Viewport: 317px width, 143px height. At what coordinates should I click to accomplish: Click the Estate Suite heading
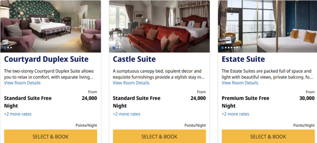[243, 59]
